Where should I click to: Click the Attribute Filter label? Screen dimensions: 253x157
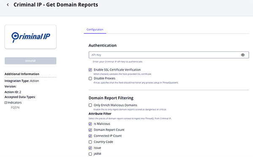[100, 114]
